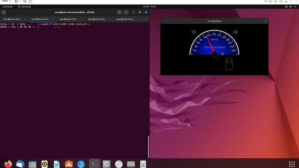The height and width of the screenshot is (168, 299).
Task: Open terminal hamburger menu
Action: point(126,13)
